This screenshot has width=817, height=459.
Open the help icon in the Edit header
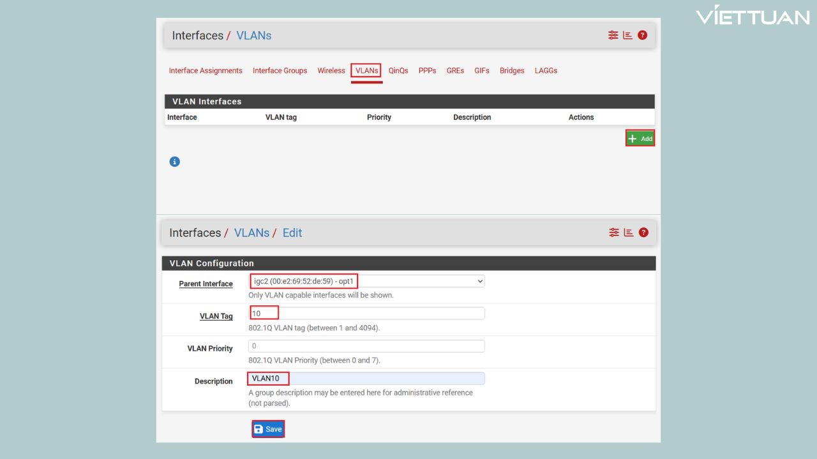643,233
